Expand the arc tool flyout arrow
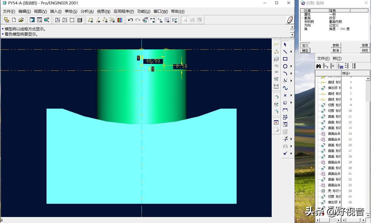This screenshot has height=223, width=371. tap(291, 74)
